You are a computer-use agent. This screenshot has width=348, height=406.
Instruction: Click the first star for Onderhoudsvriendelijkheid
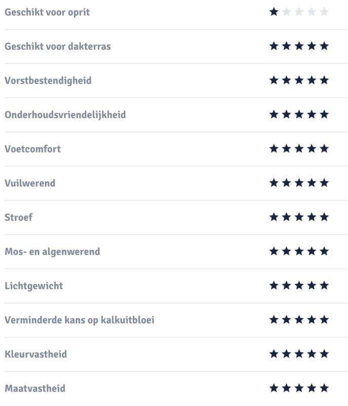click(x=274, y=115)
